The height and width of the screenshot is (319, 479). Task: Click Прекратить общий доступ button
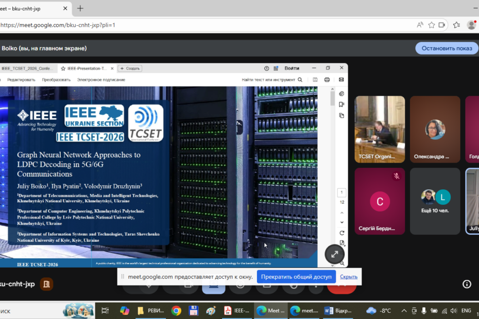(296, 277)
